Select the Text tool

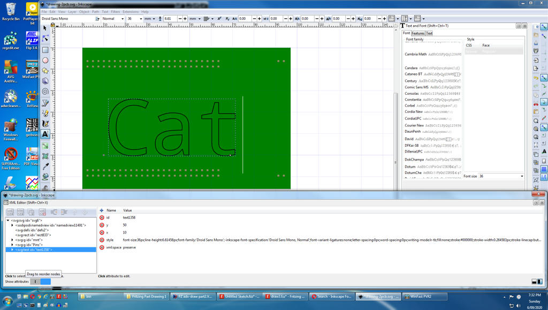[45, 134]
